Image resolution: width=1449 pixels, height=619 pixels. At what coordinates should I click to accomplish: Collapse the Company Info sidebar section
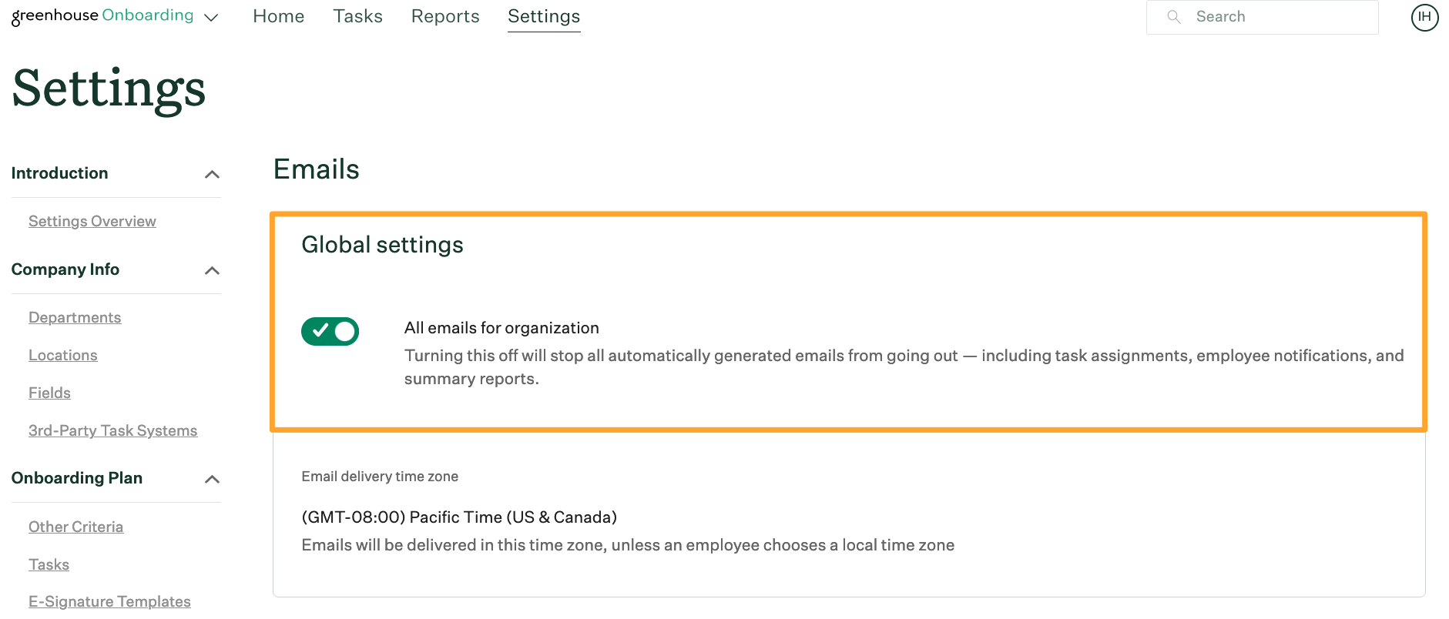coord(212,270)
